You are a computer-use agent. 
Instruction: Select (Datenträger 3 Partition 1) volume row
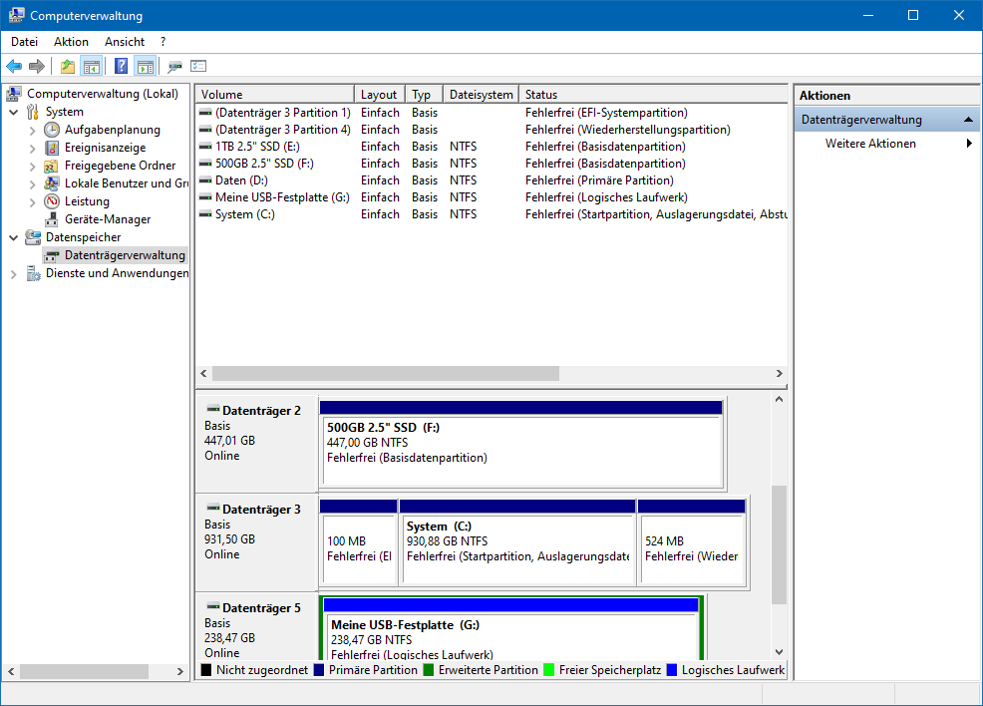coord(491,113)
